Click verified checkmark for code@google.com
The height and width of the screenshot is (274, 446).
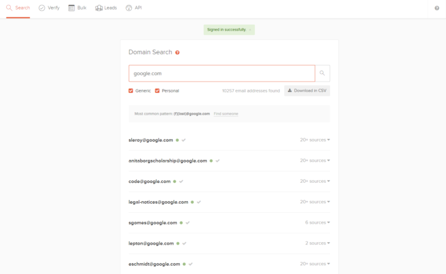click(181, 182)
